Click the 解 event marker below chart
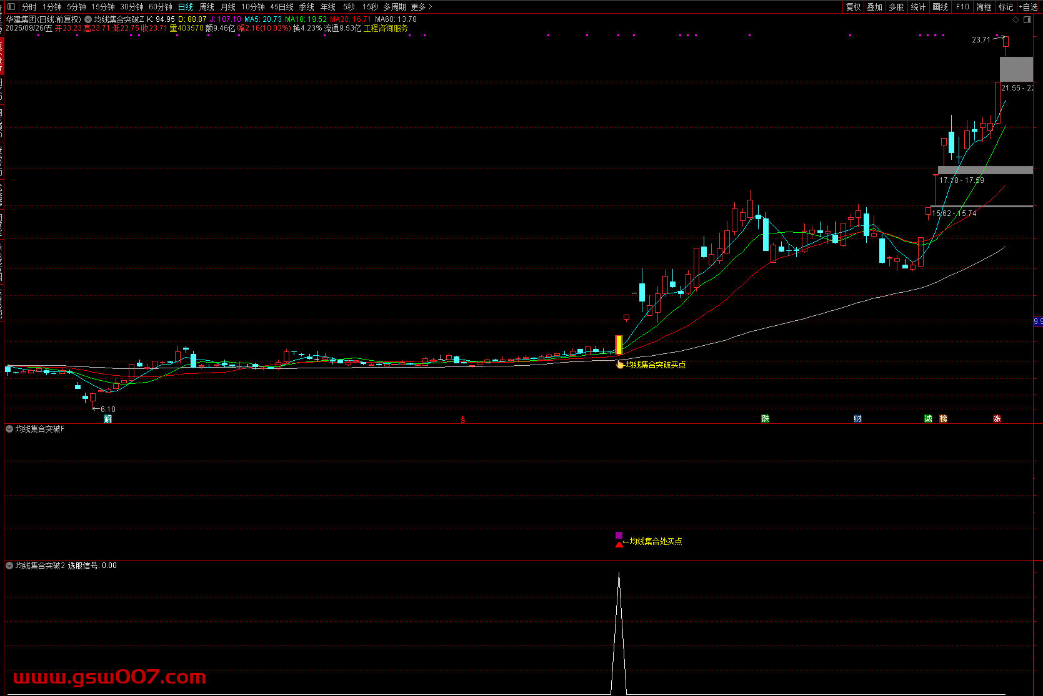 (x=108, y=419)
